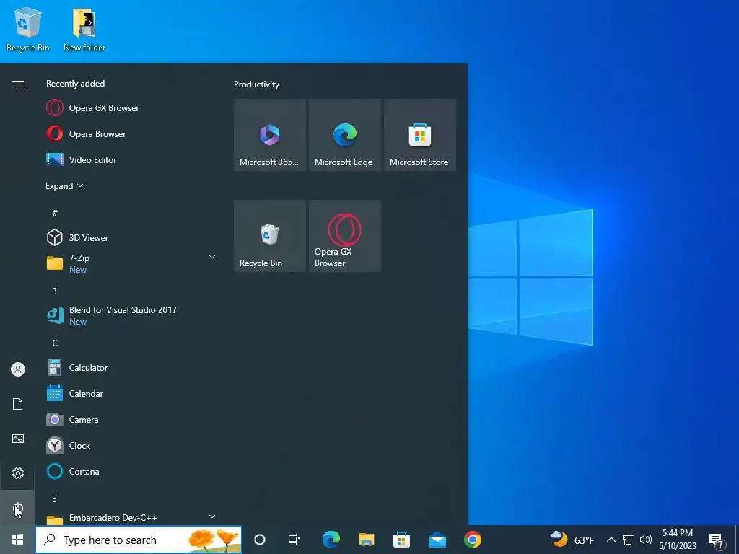
Task: Open File Explorer from taskbar
Action: click(366, 540)
